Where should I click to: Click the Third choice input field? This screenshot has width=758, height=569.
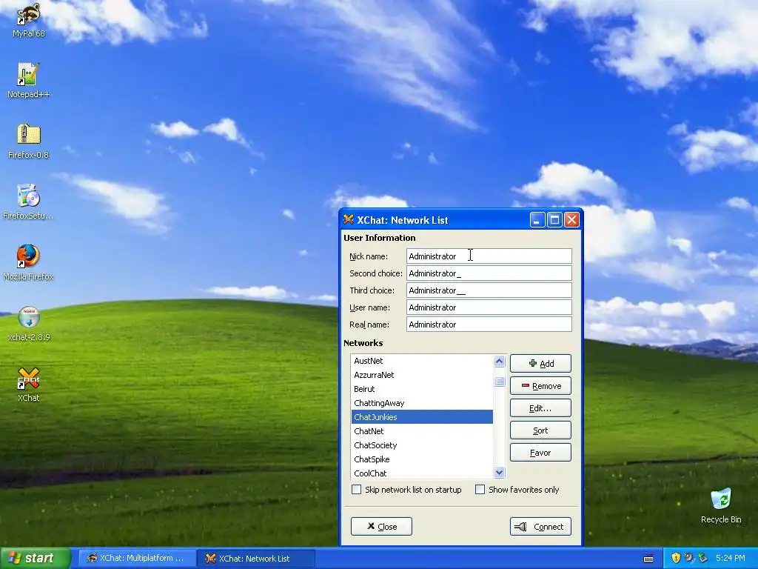pos(489,290)
